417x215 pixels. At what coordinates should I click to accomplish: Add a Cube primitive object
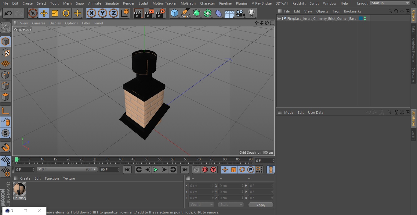click(174, 13)
